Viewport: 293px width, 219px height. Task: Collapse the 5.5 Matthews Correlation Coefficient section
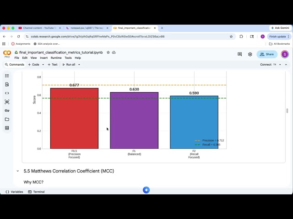tap(18, 171)
